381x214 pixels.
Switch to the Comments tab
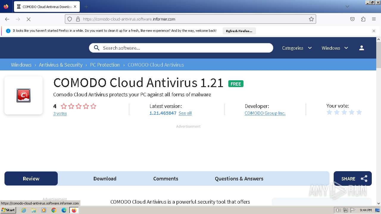coord(166,179)
